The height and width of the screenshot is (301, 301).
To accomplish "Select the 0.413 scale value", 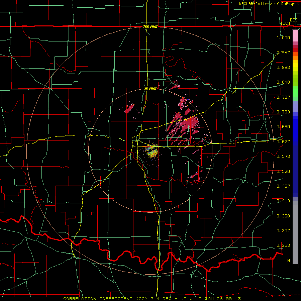I will click(x=283, y=201).
